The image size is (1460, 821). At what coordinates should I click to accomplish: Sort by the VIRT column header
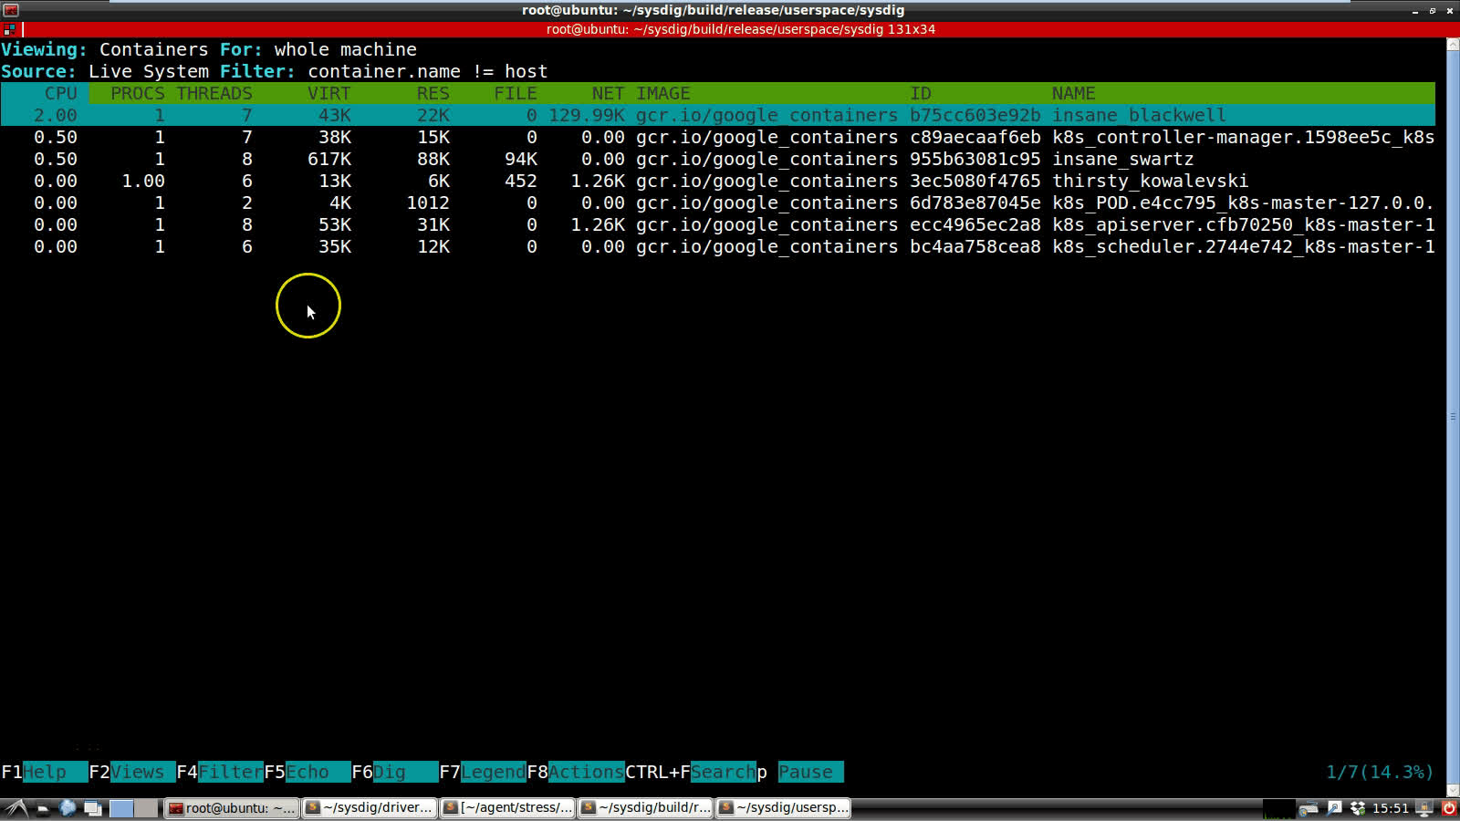point(329,93)
